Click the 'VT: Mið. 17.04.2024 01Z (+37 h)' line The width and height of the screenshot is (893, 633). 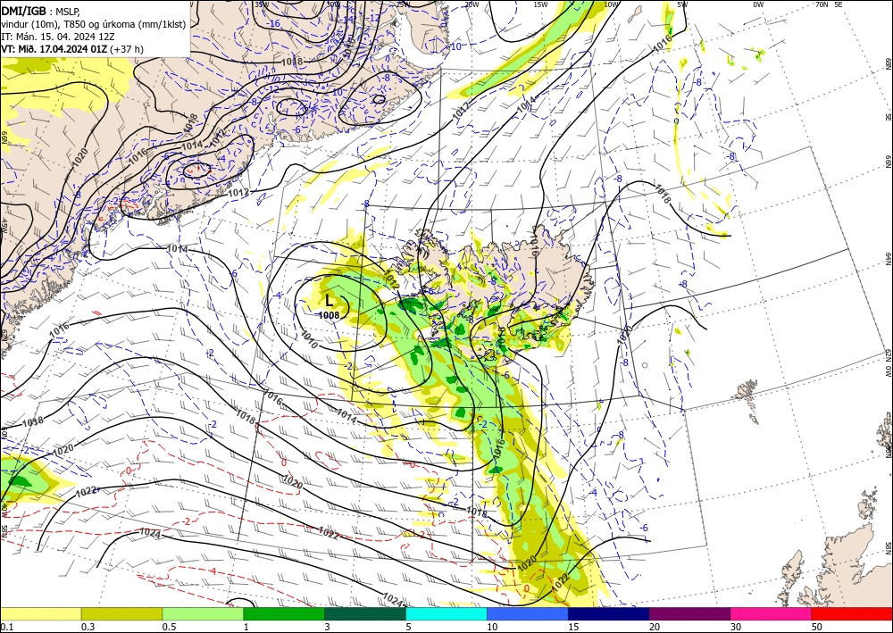pos(72,49)
